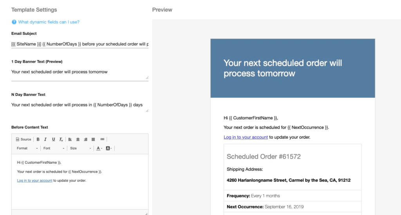Align text right in the editor
This screenshot has height=215, width=401.
coord(85,139)
